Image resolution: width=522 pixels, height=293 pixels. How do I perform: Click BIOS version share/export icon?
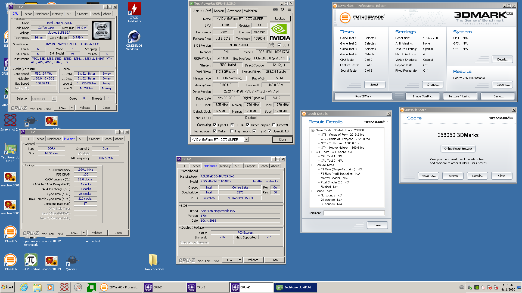point(271,45)
